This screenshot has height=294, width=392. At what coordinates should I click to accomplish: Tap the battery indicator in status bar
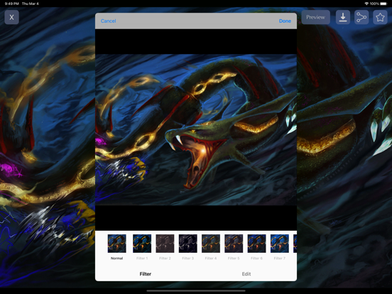tap(383, 4)
